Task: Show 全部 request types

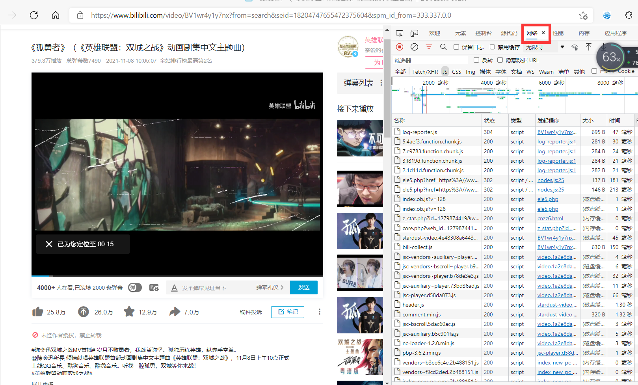Action: (x=400, y=72)
